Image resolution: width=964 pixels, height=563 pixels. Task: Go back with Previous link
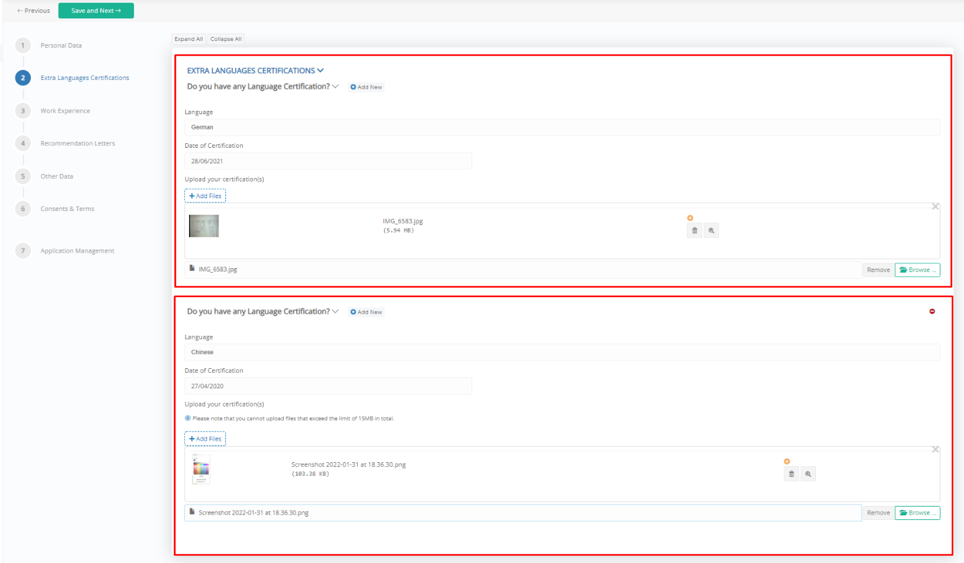tap(34, 11)
